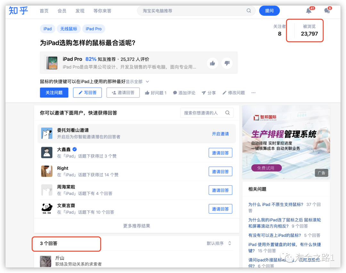The width and height of the screenshot is (346, 273).
Task: Click the 邀请回答 button in the question toolbar
Action: tap(123, 92)
